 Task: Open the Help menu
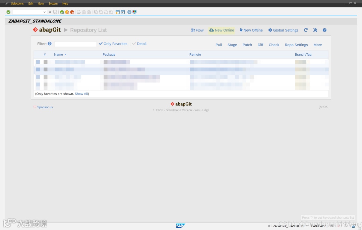click(x=65, y=3)
